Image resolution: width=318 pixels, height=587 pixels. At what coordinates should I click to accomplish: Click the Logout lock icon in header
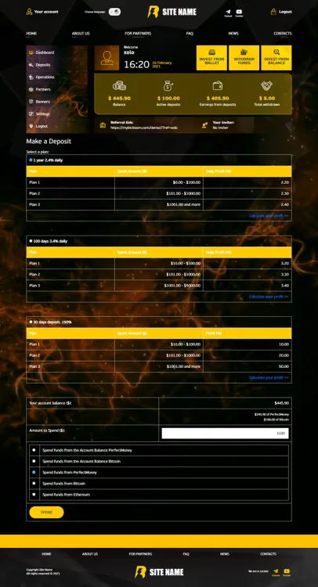[274, 12]
